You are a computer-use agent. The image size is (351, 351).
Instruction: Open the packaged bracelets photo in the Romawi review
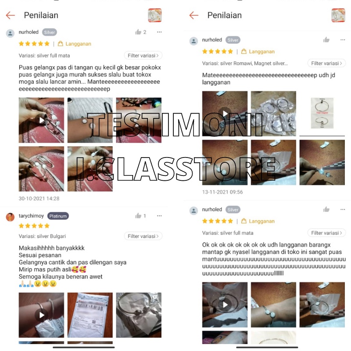[273, 114]
